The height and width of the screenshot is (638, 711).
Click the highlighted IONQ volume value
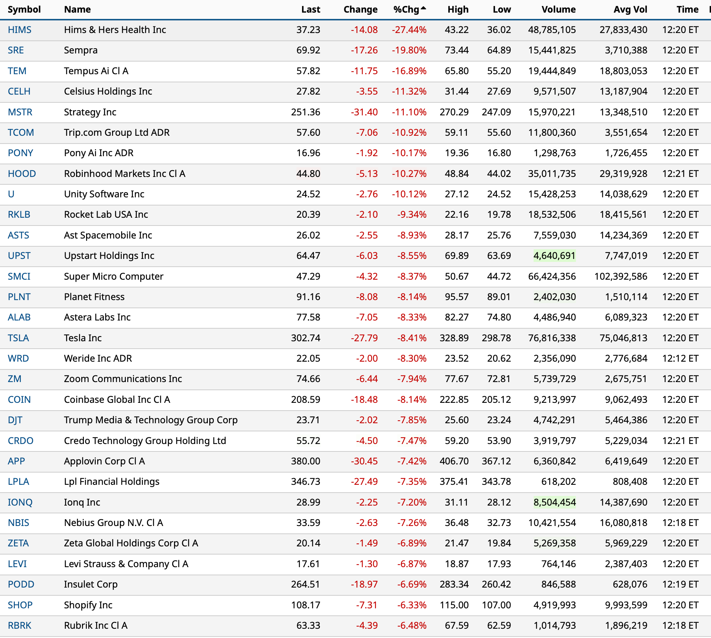(554, 502)
